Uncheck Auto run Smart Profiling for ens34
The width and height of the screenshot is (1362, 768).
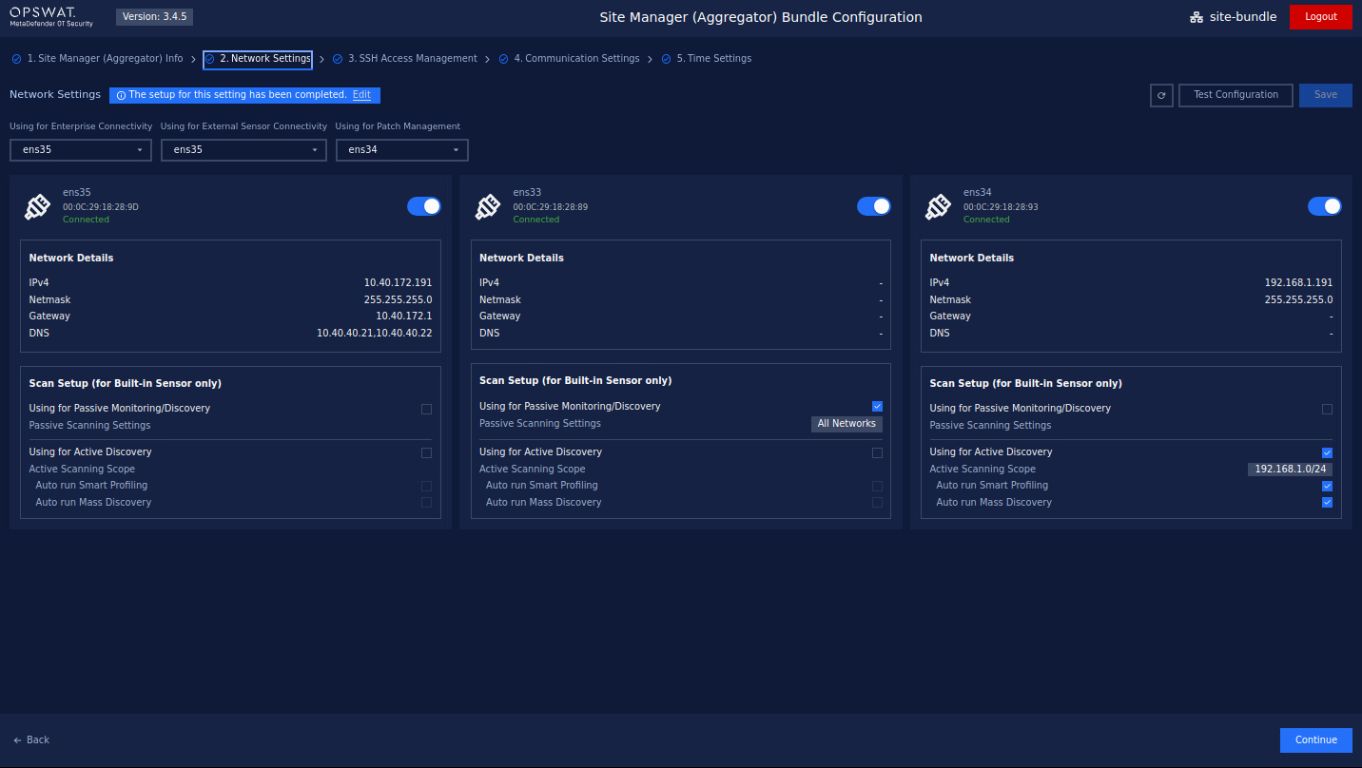(x=1327, y=486)
